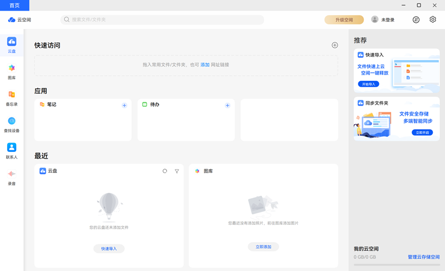The height and width of the screenshot is (271, 445).
Task: Click the 管理云存储空间 link
Action: 423,257
